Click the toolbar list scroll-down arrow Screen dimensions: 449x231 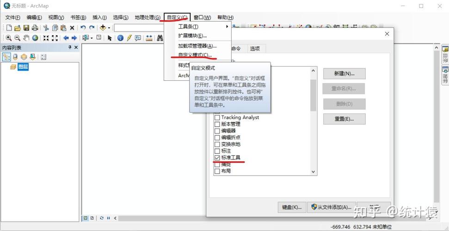[313, 172]
